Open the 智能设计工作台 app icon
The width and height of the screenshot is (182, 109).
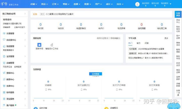click(52, 45)
